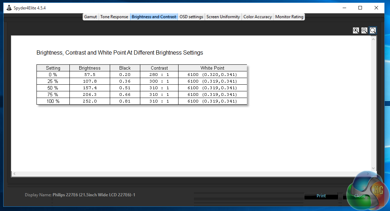Image resolution: width=390 pixels, height=211 pixels.
Task: Click contrast value 280 : 1
Action: click(x=159, y=75)
